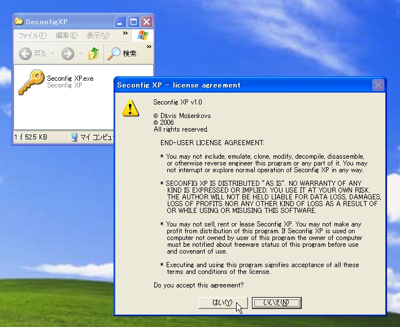
Task: Close the SeconfigXP folder window
Action: pos(147,21)
